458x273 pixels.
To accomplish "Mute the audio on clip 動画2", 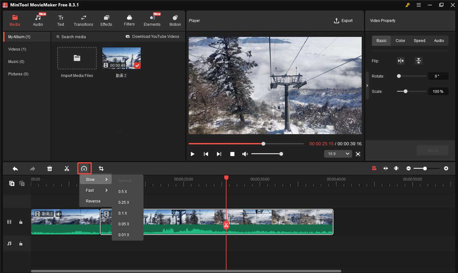I will click(59, 214).
